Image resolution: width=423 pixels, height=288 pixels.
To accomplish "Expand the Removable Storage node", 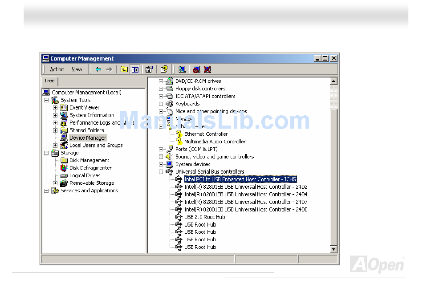I will click(55, 183).
